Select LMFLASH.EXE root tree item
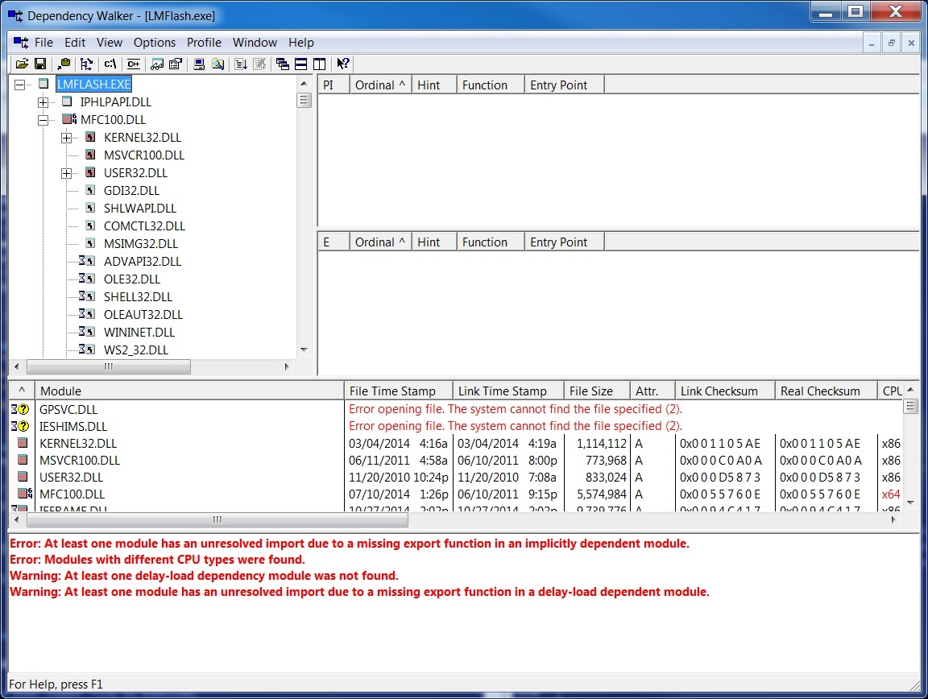Screen dimensions: 928x699 point(94,84)
